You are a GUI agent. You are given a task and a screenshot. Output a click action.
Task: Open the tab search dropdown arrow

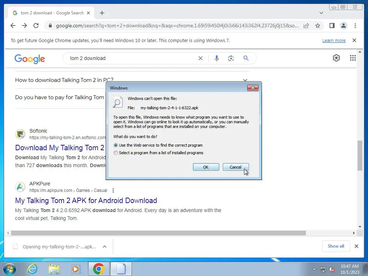click(x=321, y=13)
